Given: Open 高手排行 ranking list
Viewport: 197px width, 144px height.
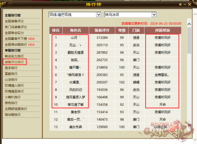Looking at the screenshot, I should tap(11, 68).
